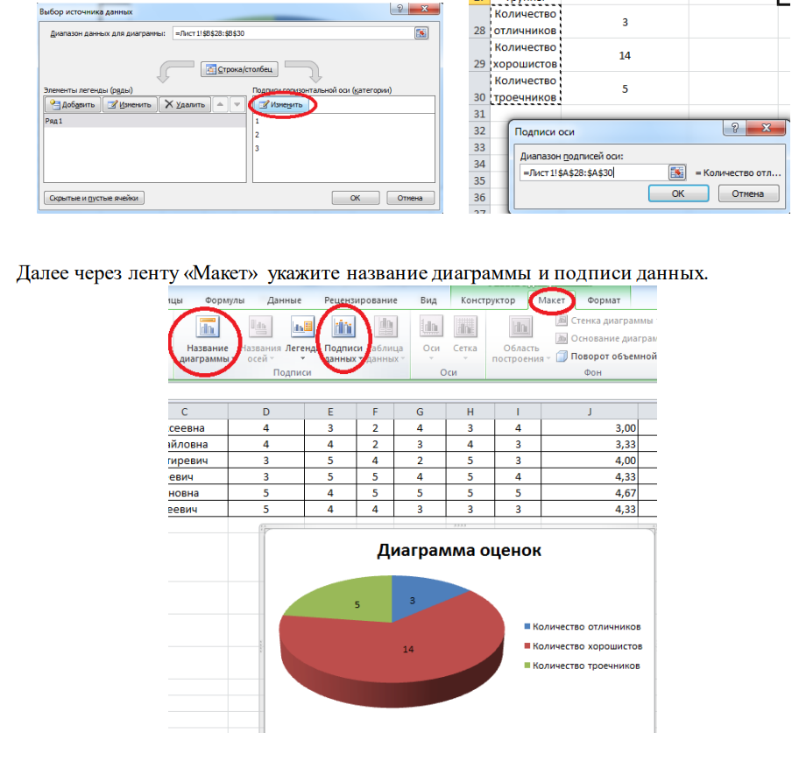The width and height of the screenshot is (792, 768).
Task: Open the Конструктор ribbon tab
Action: pos(488,300)
